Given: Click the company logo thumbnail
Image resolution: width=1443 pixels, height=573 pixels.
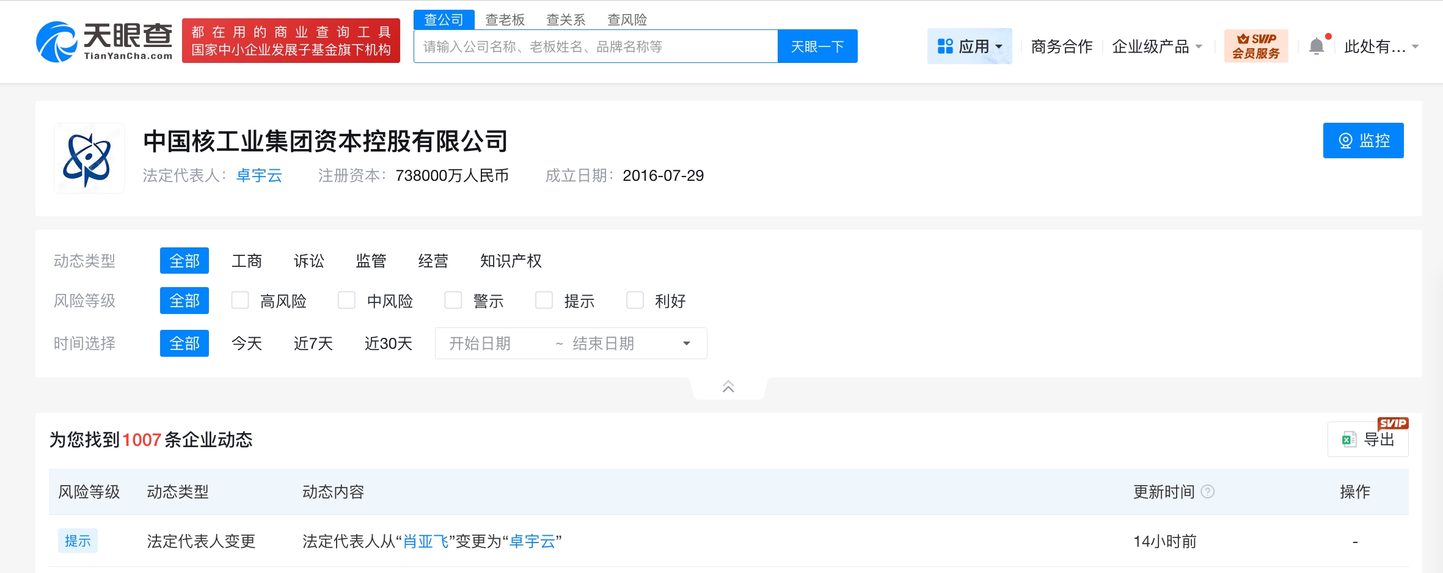Looking at the screenshot, I should coord(89,159).
